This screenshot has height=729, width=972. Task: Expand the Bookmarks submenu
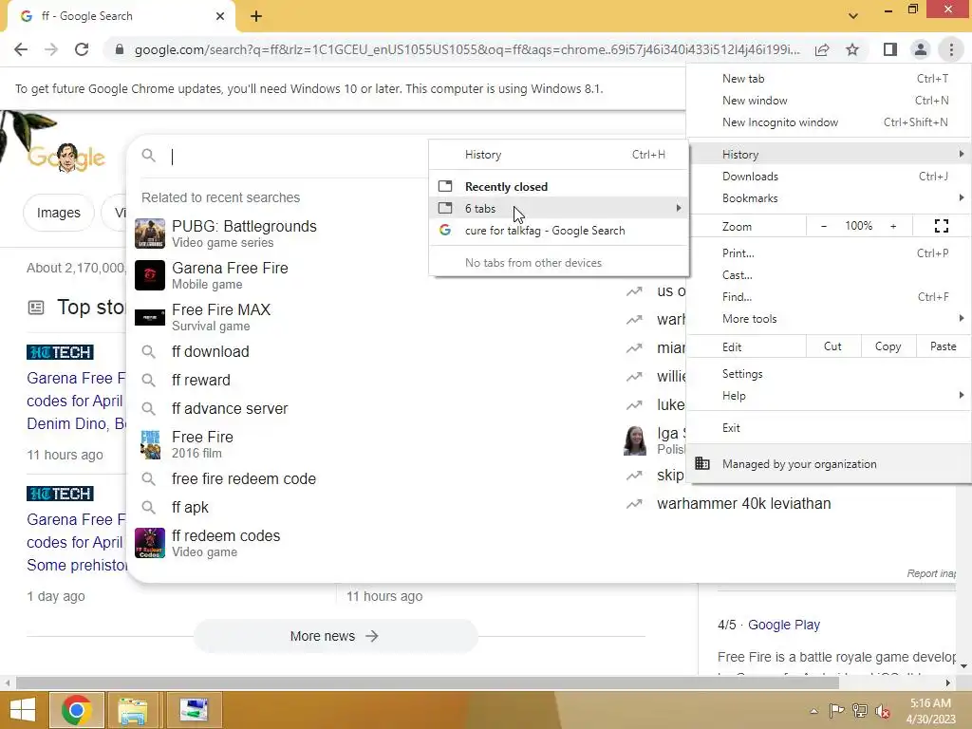[829, 198]
